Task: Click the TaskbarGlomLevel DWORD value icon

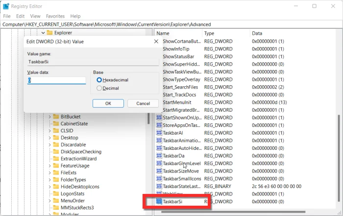Action: pos(159,163)
